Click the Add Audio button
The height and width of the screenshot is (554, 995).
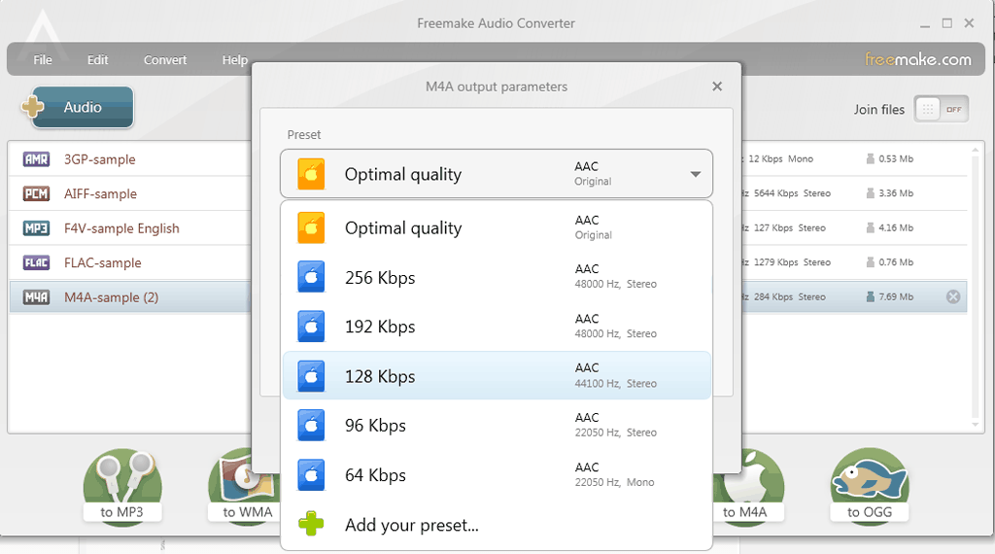[x=78, y=107]
